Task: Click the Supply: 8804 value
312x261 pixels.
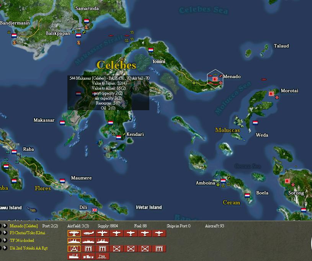Action: 108,226
